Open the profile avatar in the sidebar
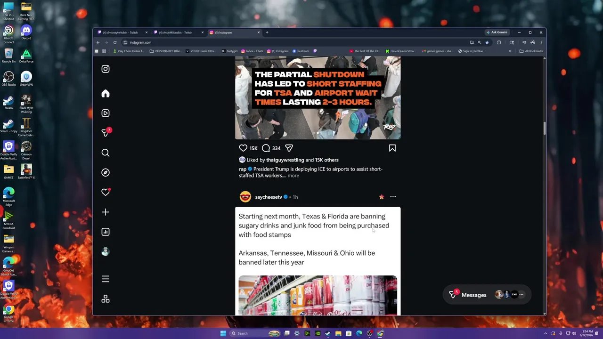 106,252
